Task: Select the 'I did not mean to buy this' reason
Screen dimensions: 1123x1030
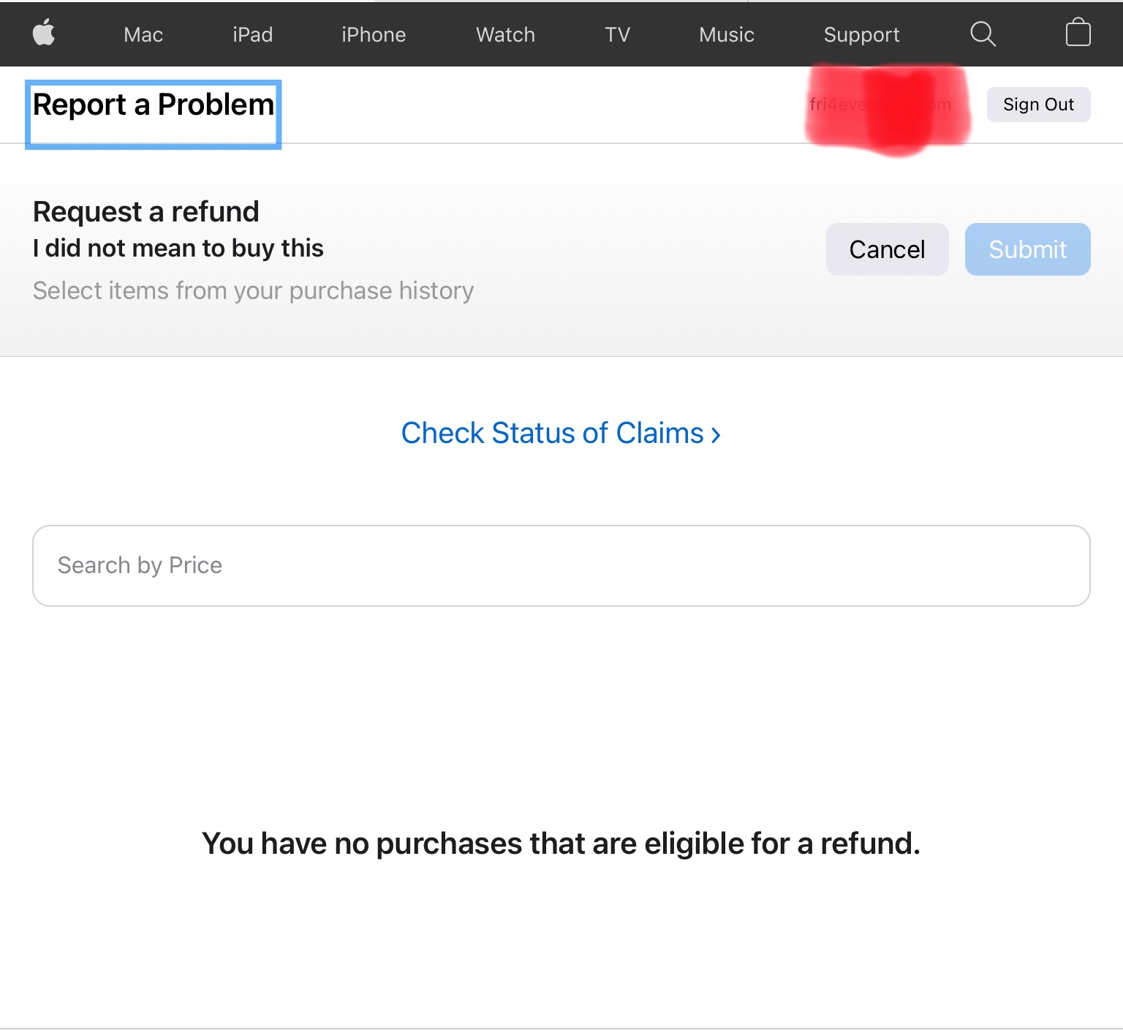Action: 178,249
